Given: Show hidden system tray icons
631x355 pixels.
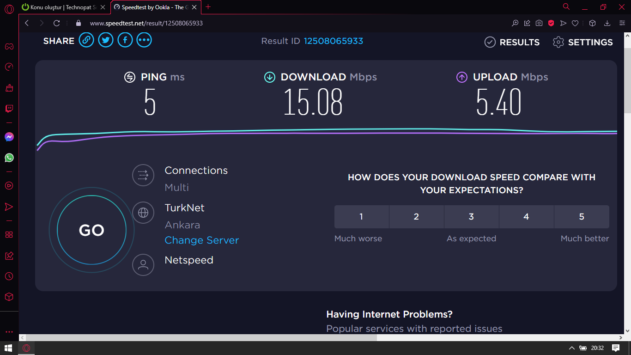Looking at the screenshot, I should tap(571, 348).
